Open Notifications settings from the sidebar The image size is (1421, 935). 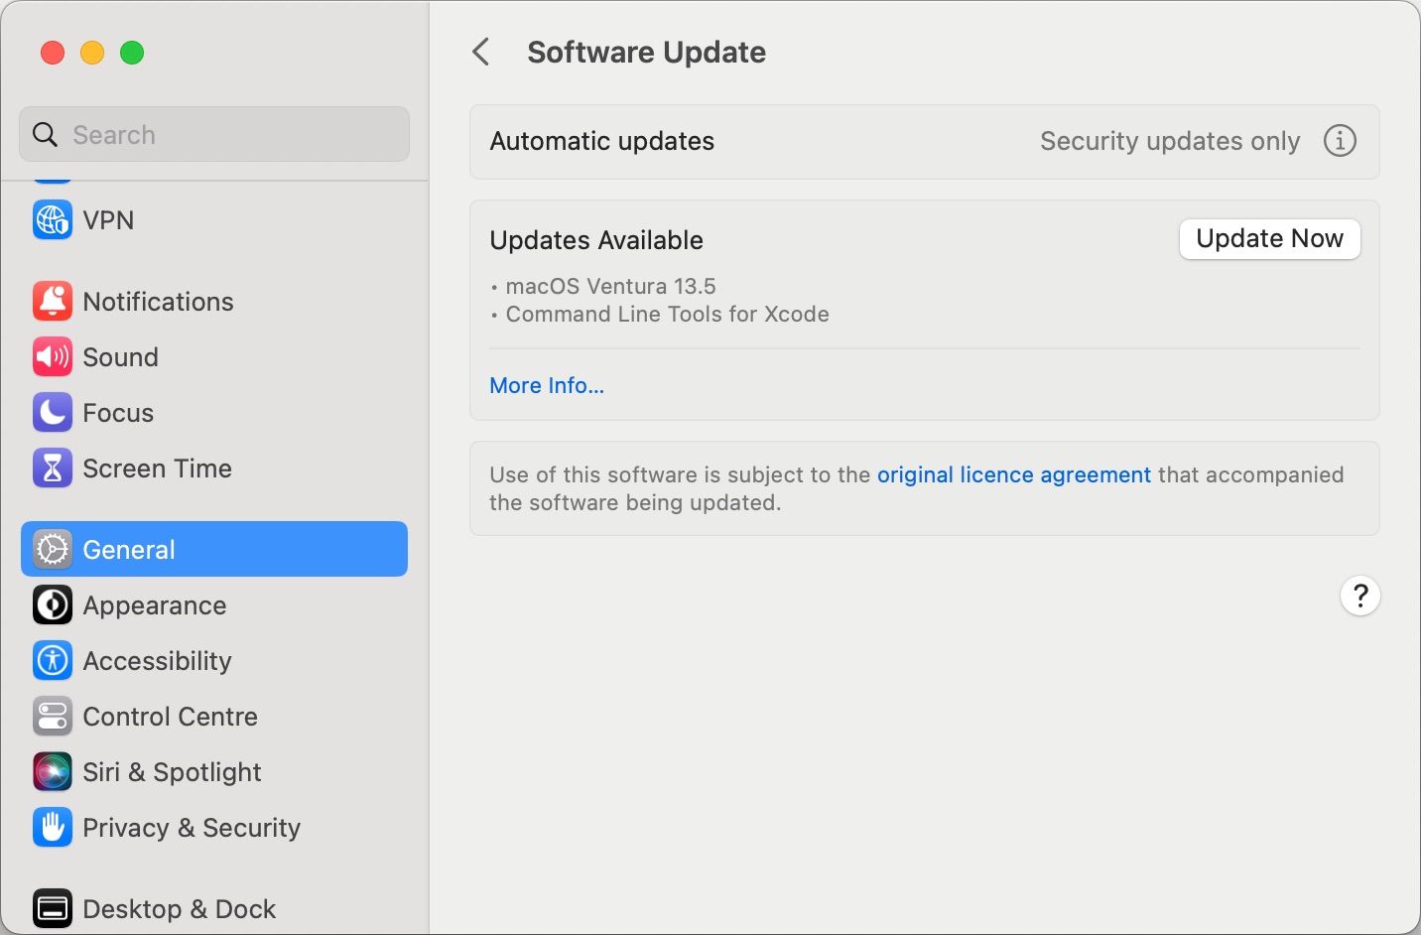[159, 301]
